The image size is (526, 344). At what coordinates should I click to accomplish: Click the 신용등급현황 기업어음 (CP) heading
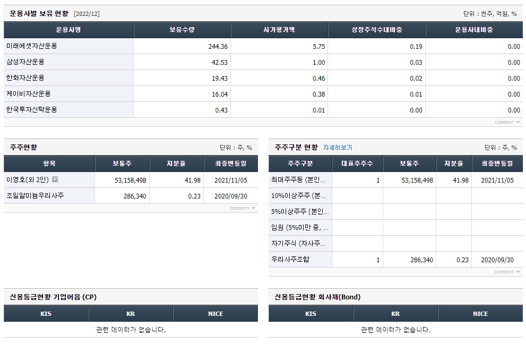pos(53,297)
